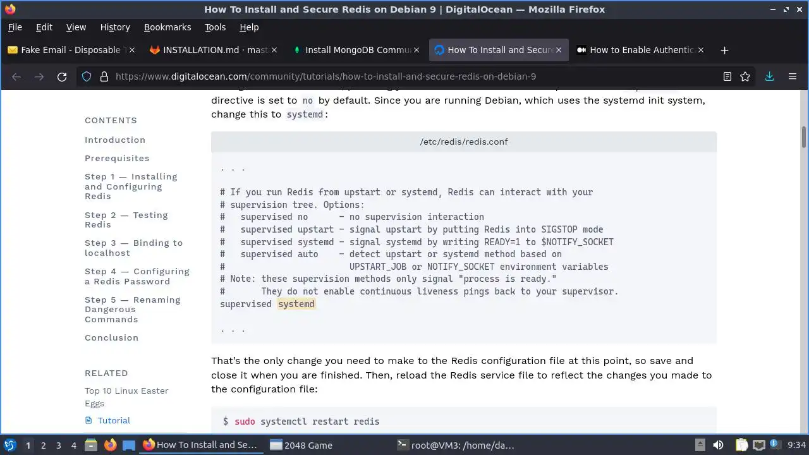Go back to the previous page
This screenshot has height=455, width=809.
(16, 76)
